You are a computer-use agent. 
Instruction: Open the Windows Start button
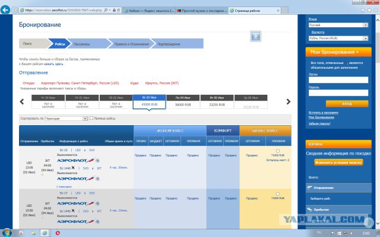[x=7, y=233]
